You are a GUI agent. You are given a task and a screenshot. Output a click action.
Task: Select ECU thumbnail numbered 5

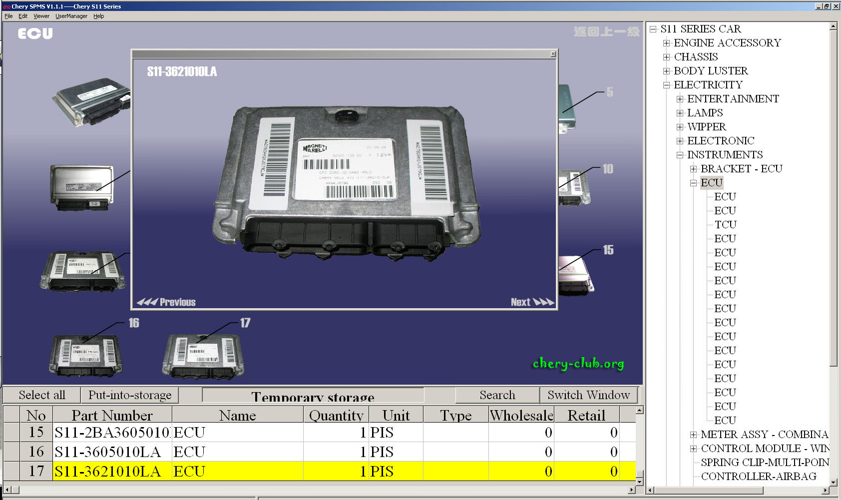pos(567,109)
